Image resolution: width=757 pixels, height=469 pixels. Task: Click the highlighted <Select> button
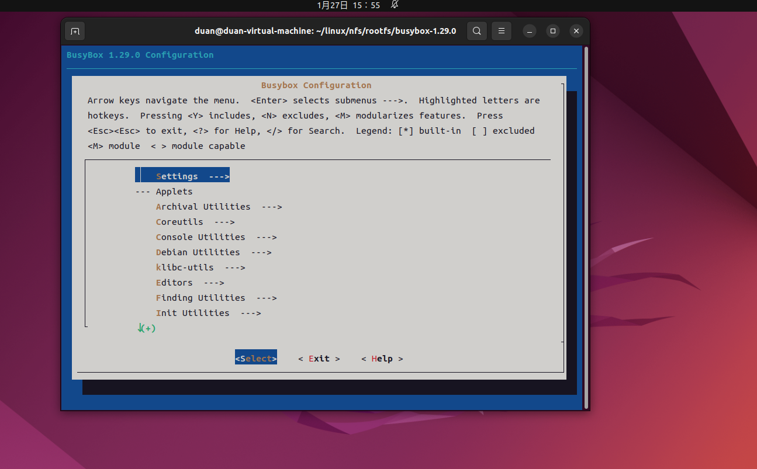click(x=255, y=357)
